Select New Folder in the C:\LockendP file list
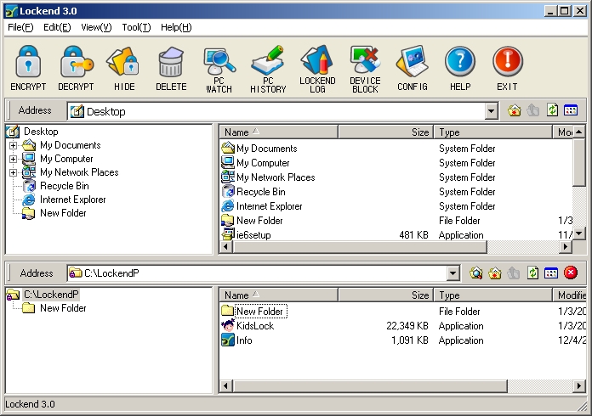The width and height of the screenshot is (592, 416). coord(260,312)
